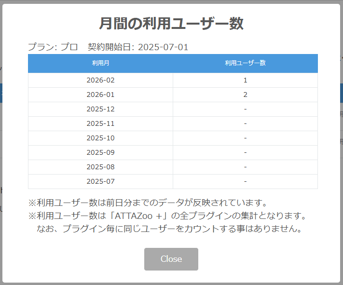Click the Close button
343x285 pixels.
171,259
